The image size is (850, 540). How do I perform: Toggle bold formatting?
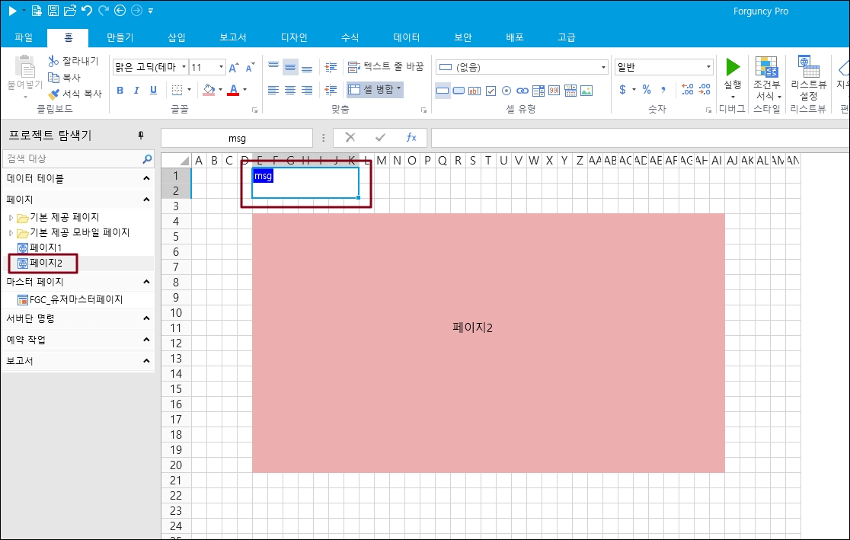point(120,90)
